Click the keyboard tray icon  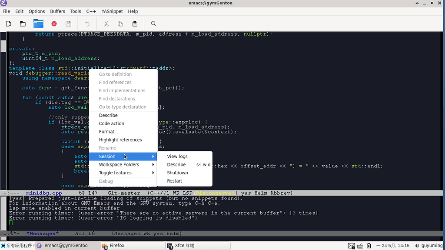(360, 246)
